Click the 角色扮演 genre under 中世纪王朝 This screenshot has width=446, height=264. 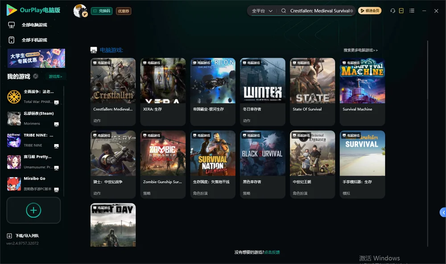(300, 194)
